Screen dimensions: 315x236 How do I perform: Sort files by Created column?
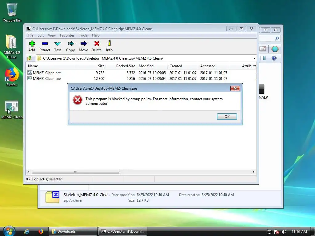[183, 66]
